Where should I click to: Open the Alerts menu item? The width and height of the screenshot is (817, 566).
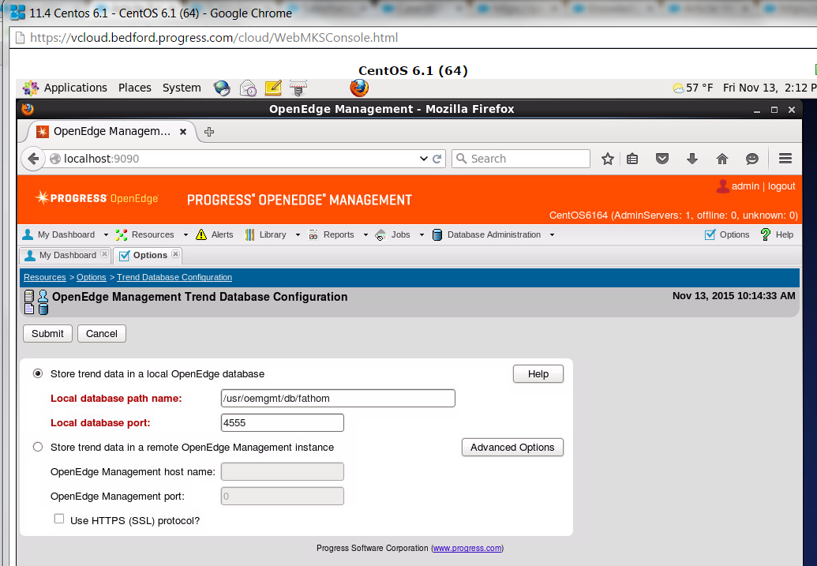214,234
